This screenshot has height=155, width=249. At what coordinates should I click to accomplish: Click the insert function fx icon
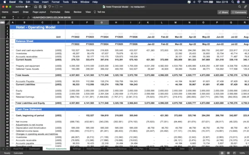coord(28,17)
